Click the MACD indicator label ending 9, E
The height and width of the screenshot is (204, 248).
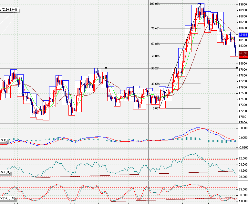pyautogui.click(x=5, y=140)
